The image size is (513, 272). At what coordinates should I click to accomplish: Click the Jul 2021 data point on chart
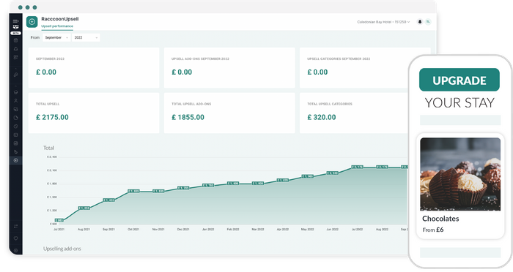click(x=59, y=220)
